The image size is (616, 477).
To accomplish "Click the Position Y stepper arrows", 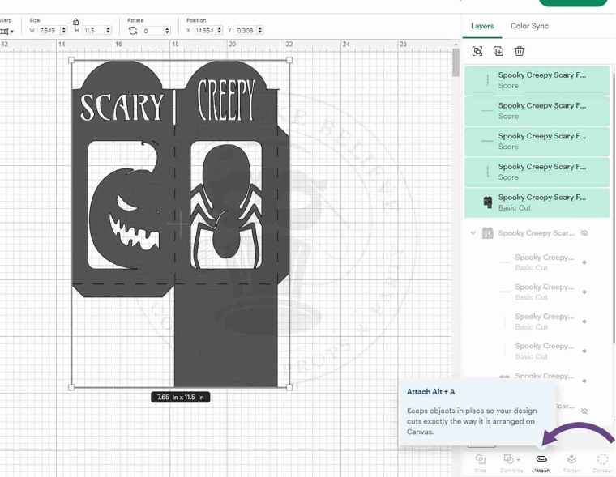I will 259,30.
